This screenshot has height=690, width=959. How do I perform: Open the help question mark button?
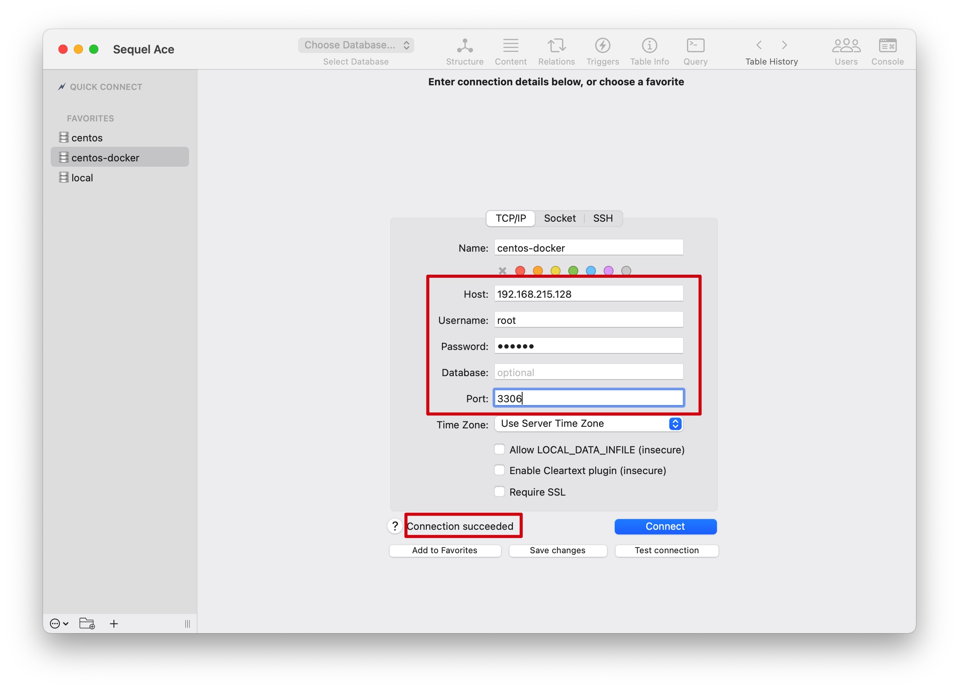395,526
